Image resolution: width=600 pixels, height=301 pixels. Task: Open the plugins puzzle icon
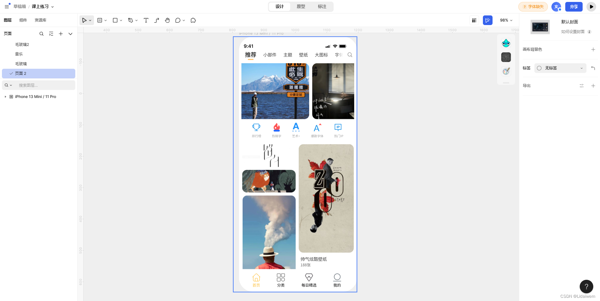click(193, 20)
